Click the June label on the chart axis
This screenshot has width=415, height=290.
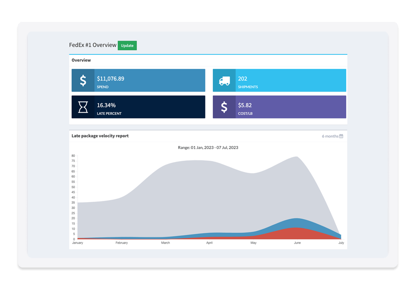pyautogui.click(x=297, y=243)
